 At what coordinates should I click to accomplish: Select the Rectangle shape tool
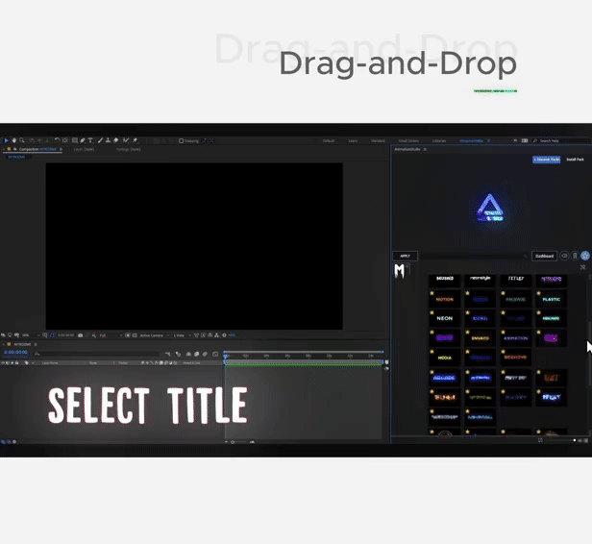tap(75, 140)
